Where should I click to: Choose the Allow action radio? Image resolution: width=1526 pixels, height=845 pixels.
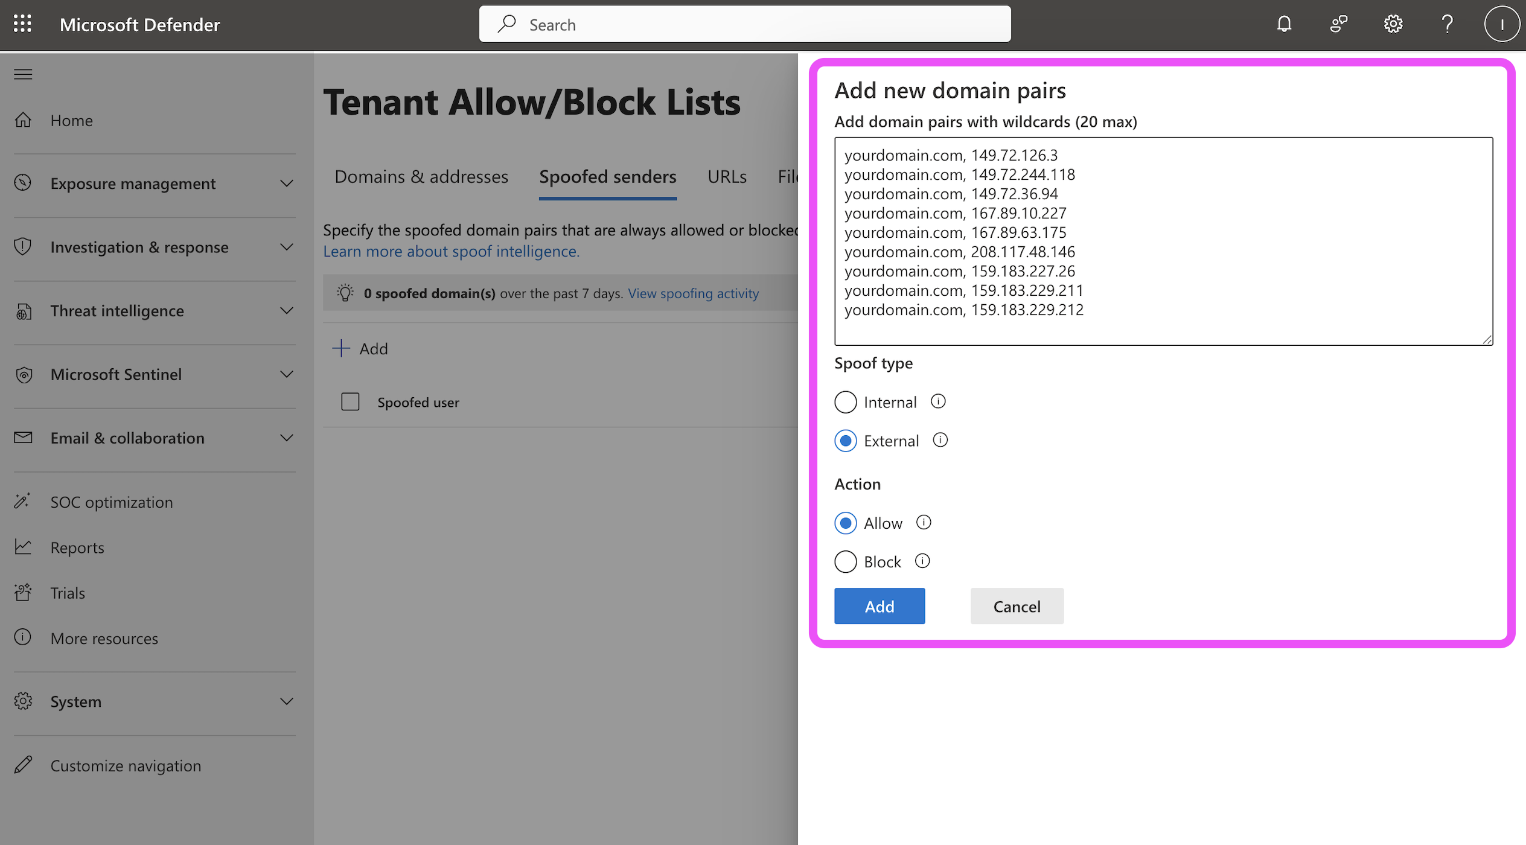[x=846, y=523]
